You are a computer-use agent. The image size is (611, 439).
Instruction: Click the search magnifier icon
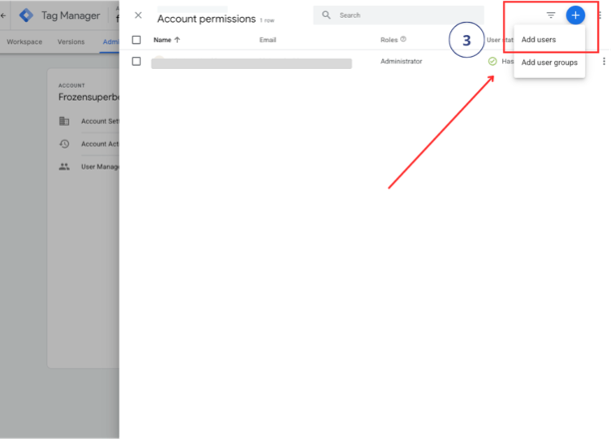[326, 15]
